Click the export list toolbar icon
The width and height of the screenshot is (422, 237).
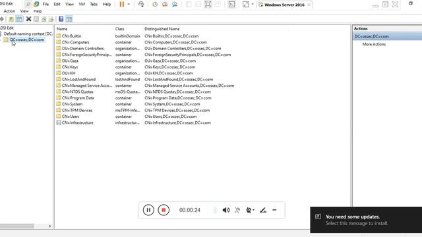(x=51, y=19)
